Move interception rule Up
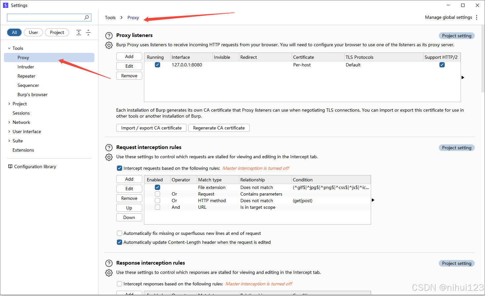This screenshot has height=296, width=485. [x=129, y=208]
